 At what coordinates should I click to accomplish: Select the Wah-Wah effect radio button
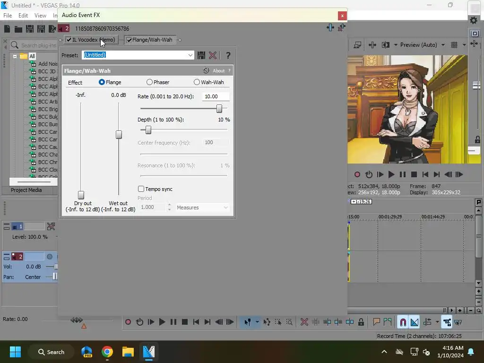(197, 82)
